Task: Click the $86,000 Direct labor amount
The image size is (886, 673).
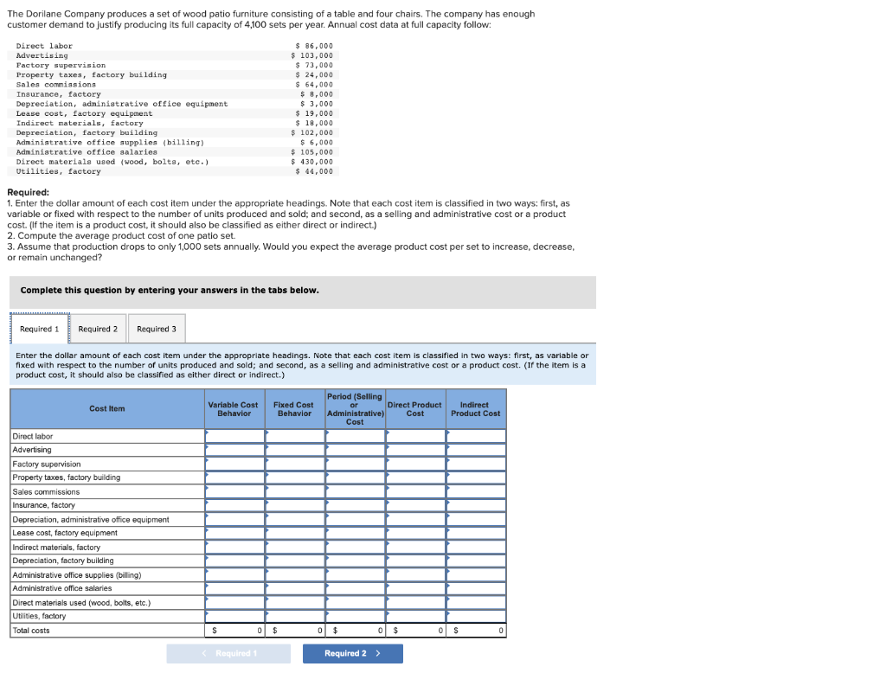Action: [315, 46]
